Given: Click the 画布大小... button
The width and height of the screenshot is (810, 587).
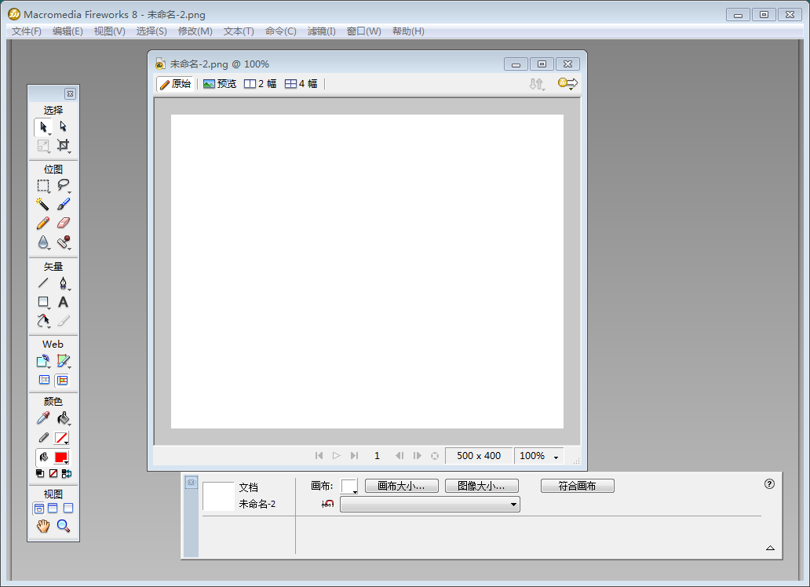Looking at the screenshot, I should 401,487.
